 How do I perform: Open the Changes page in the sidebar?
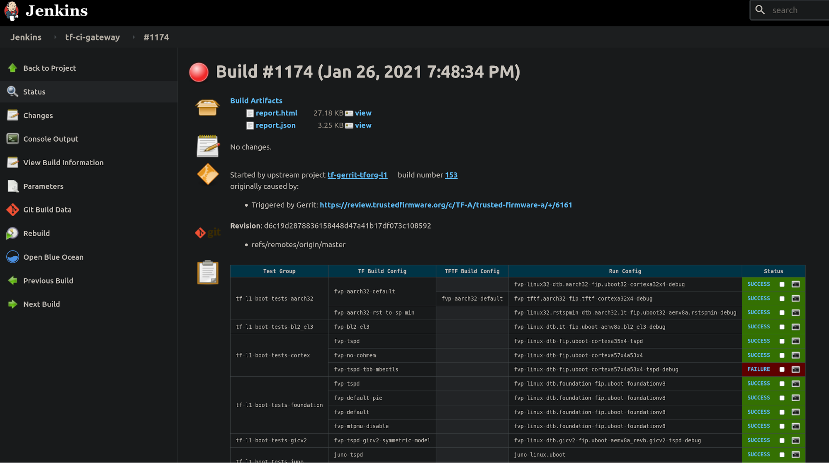click(x=38, y=116)
